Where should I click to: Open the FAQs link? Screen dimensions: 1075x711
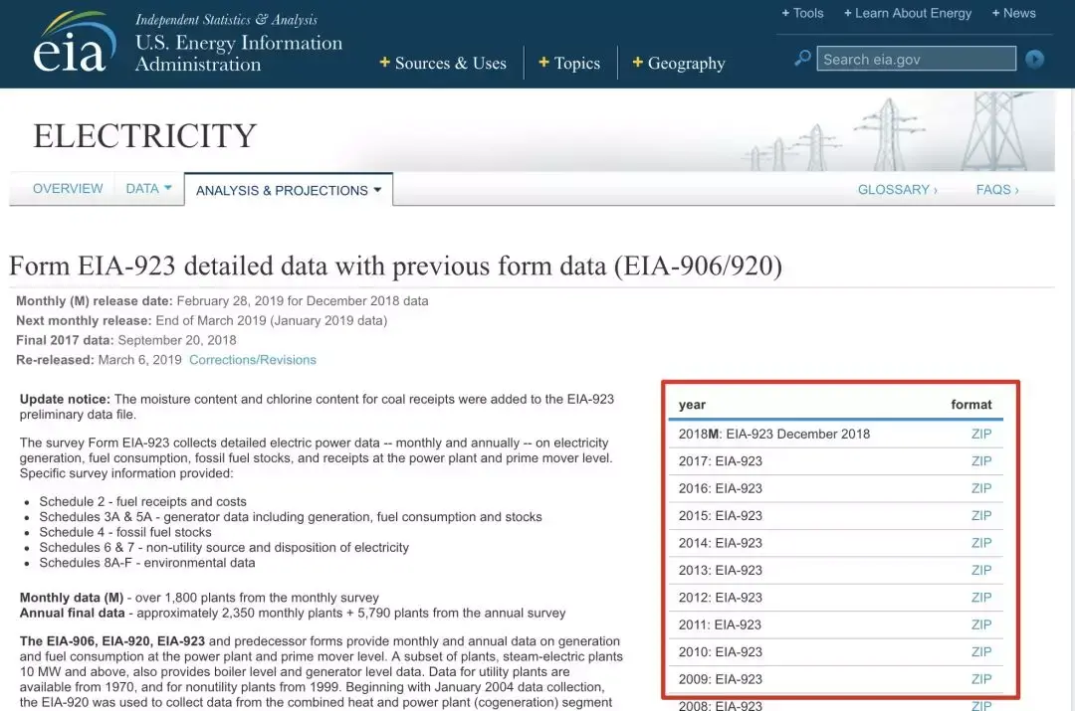[997, 190]
